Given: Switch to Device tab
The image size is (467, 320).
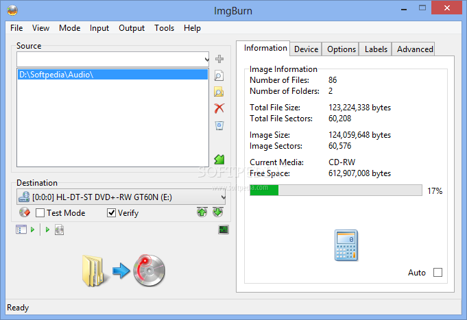Looking at the screenshot, I should pyautogui.click(x=306, y=49).
